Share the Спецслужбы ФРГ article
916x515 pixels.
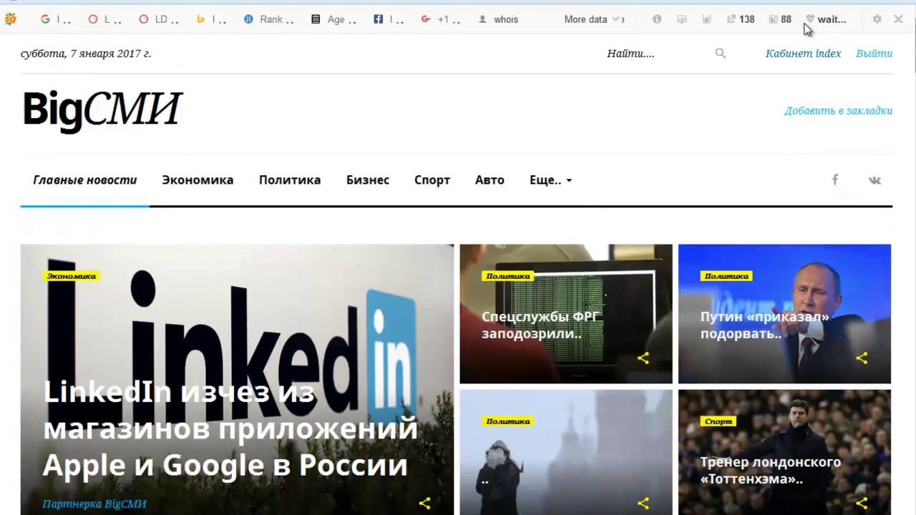[x=643, y=358]
